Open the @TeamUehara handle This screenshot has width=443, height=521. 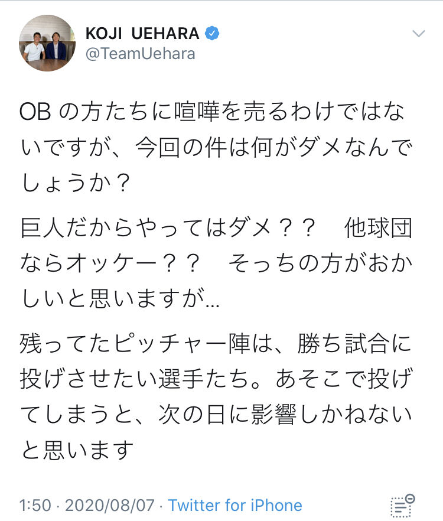tap(140, 54)
